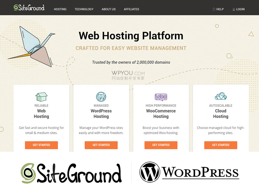Screen dimensions: 259x194
Task: Get started with Web Hosting
Action: point(41,145)
